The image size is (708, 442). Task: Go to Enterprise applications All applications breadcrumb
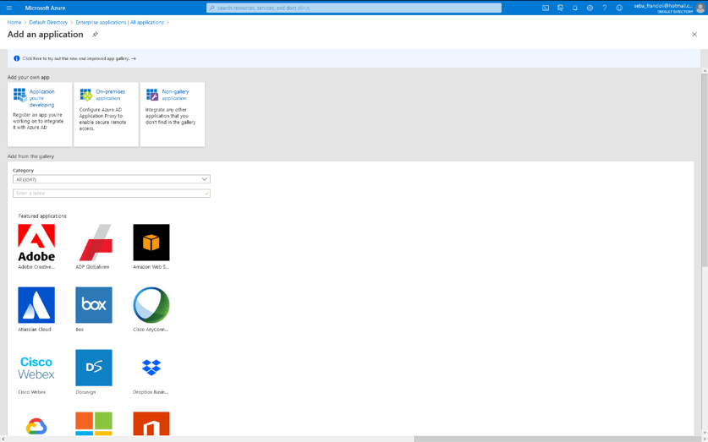(x=119, y=22)
